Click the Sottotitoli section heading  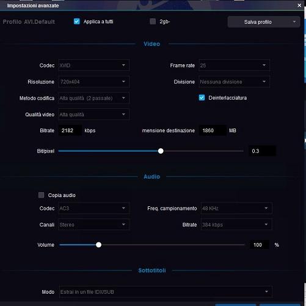(152, 271)
